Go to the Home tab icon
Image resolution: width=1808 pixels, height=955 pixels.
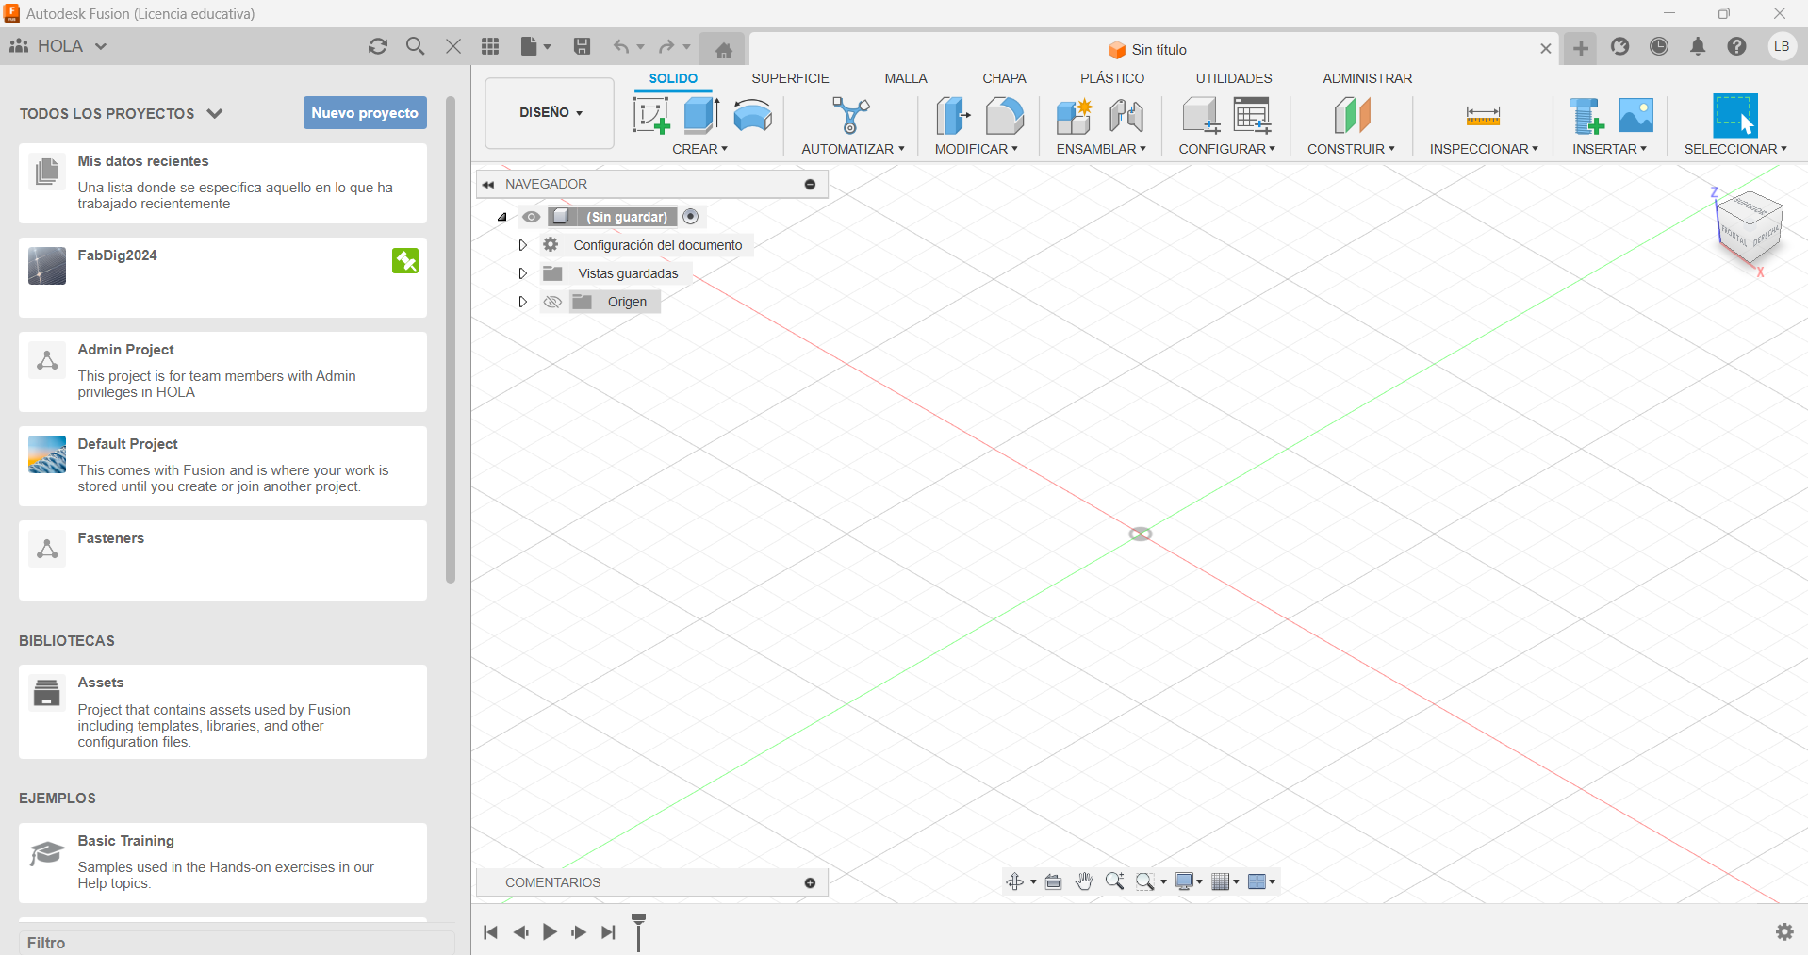[724, 50]
